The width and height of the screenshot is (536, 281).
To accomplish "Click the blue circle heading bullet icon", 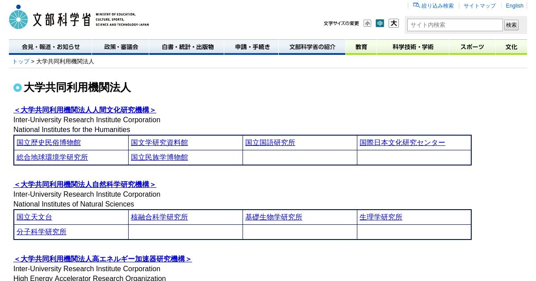I will tap(17, 88).
